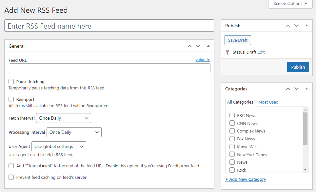316x192 pixels.
Task: Collapse the Publish panel using triangle toggle
Action: (x=306, y=26)
